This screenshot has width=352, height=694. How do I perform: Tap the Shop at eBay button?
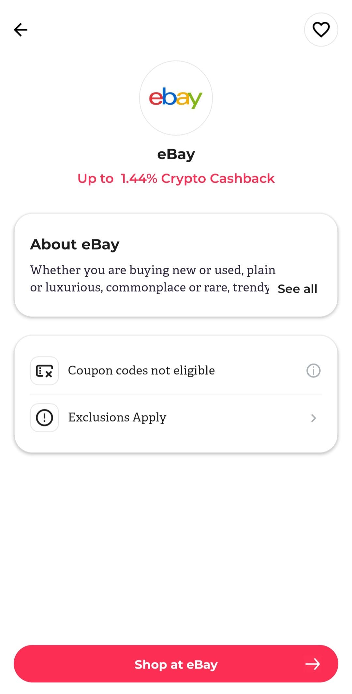(176, 664)
